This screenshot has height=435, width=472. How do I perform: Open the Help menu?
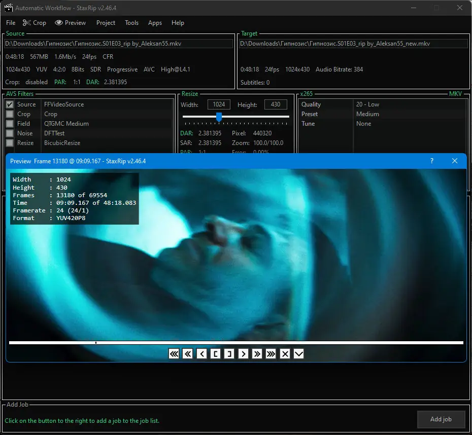coord(178,23)
